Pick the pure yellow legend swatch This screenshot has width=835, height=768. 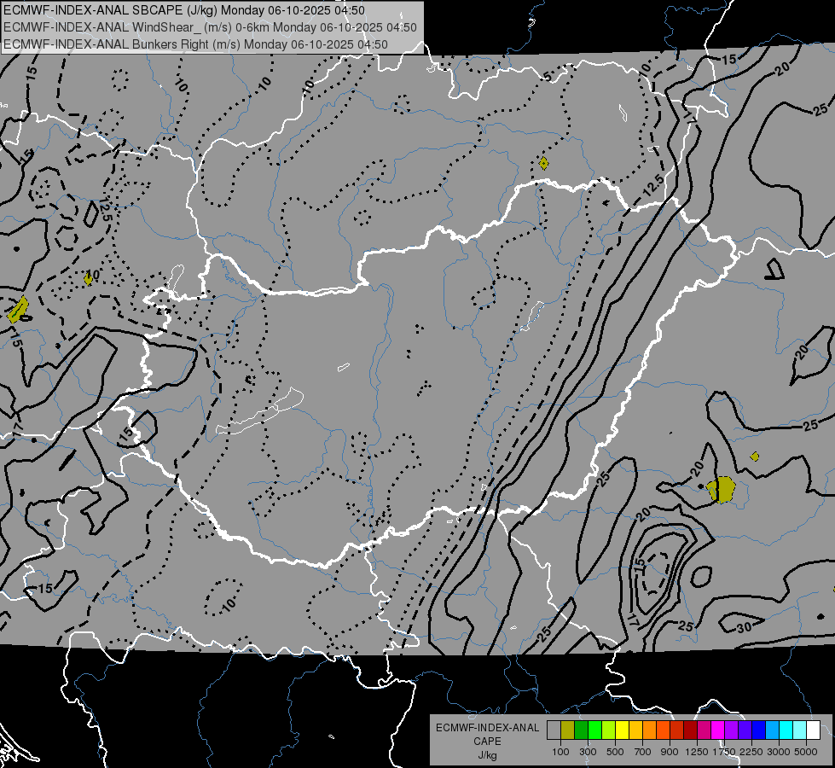pos(622,730)
